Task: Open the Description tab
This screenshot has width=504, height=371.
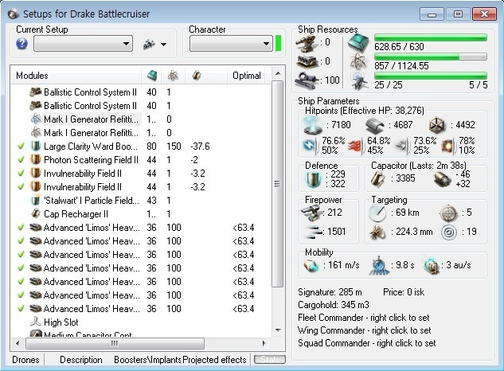Action: (81, 360)
